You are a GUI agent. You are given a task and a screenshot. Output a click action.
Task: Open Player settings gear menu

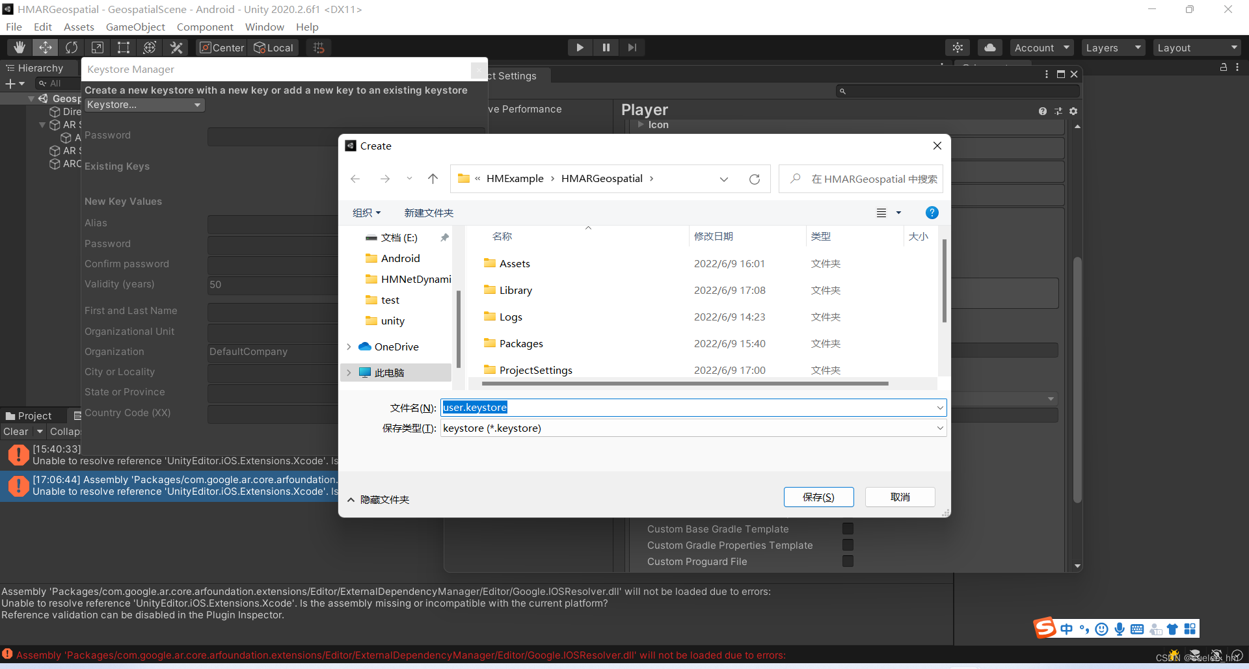tap(1073, 111)
